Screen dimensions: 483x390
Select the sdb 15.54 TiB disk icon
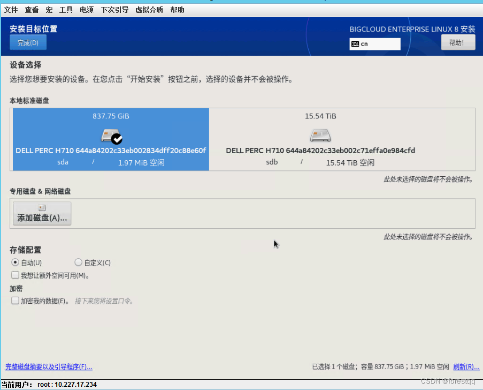(320, 136)
